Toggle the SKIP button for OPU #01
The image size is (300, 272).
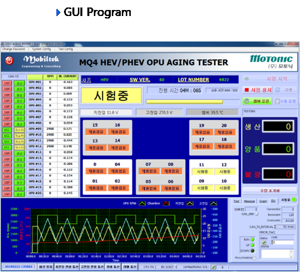coord(7,83)
